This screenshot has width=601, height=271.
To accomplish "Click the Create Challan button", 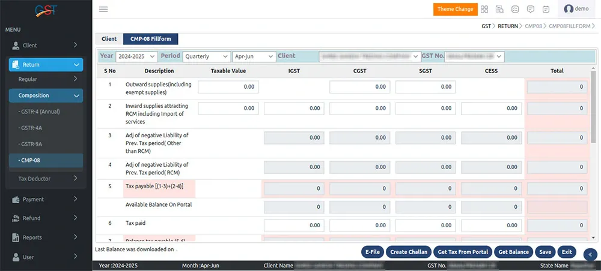I will coord(409,252).
